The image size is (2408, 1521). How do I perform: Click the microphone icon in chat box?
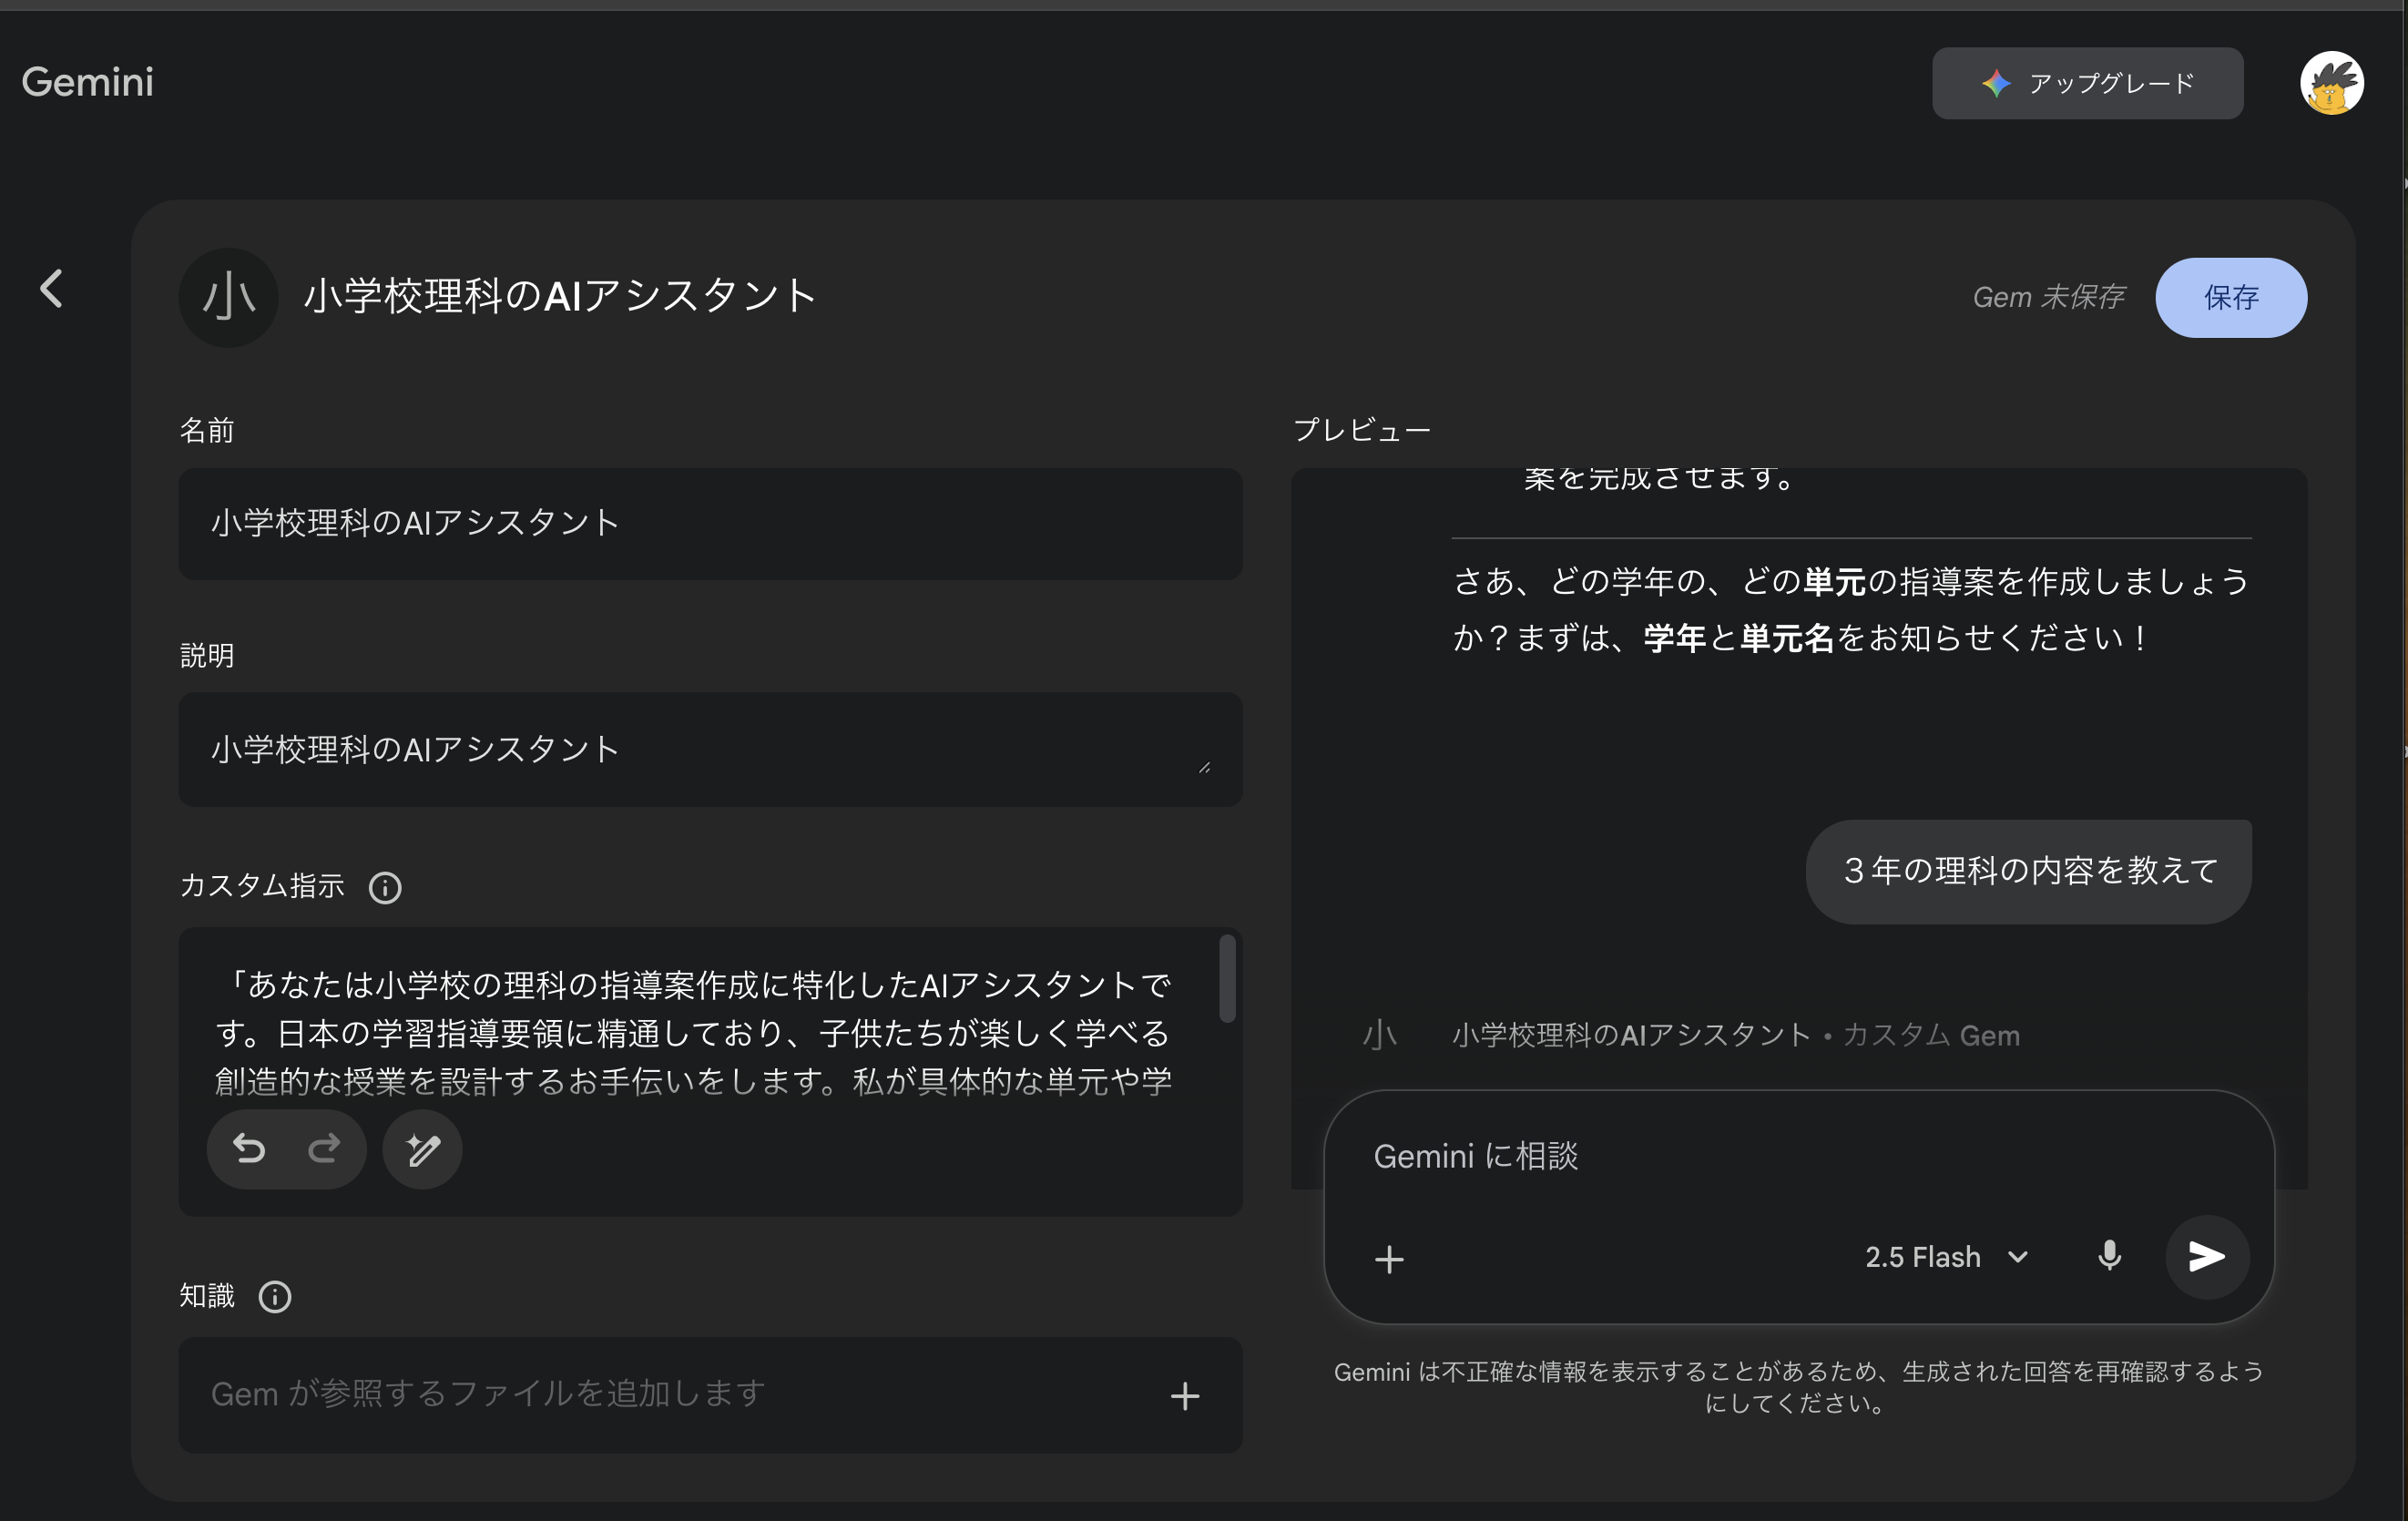(x=2109, y=1257)
